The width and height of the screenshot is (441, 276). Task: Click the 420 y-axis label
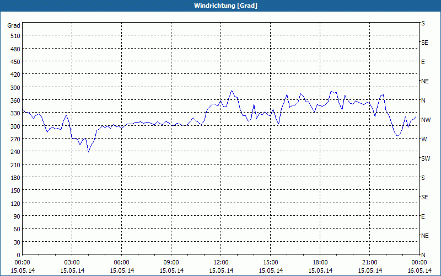[x=15, y=75]
